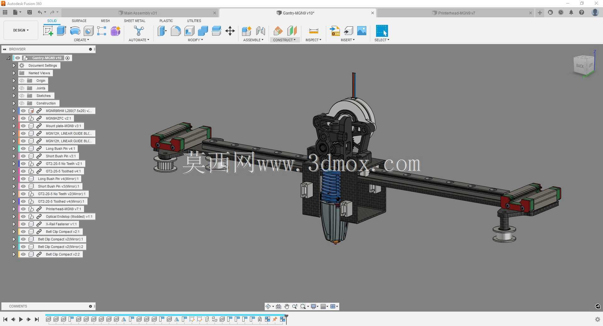Hide the X-Rail Fastener v1:1 component

tap(23, 224)
